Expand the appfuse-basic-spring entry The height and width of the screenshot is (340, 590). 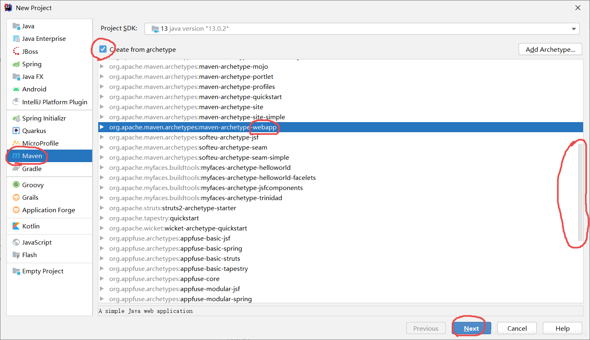tap(102, 248)
